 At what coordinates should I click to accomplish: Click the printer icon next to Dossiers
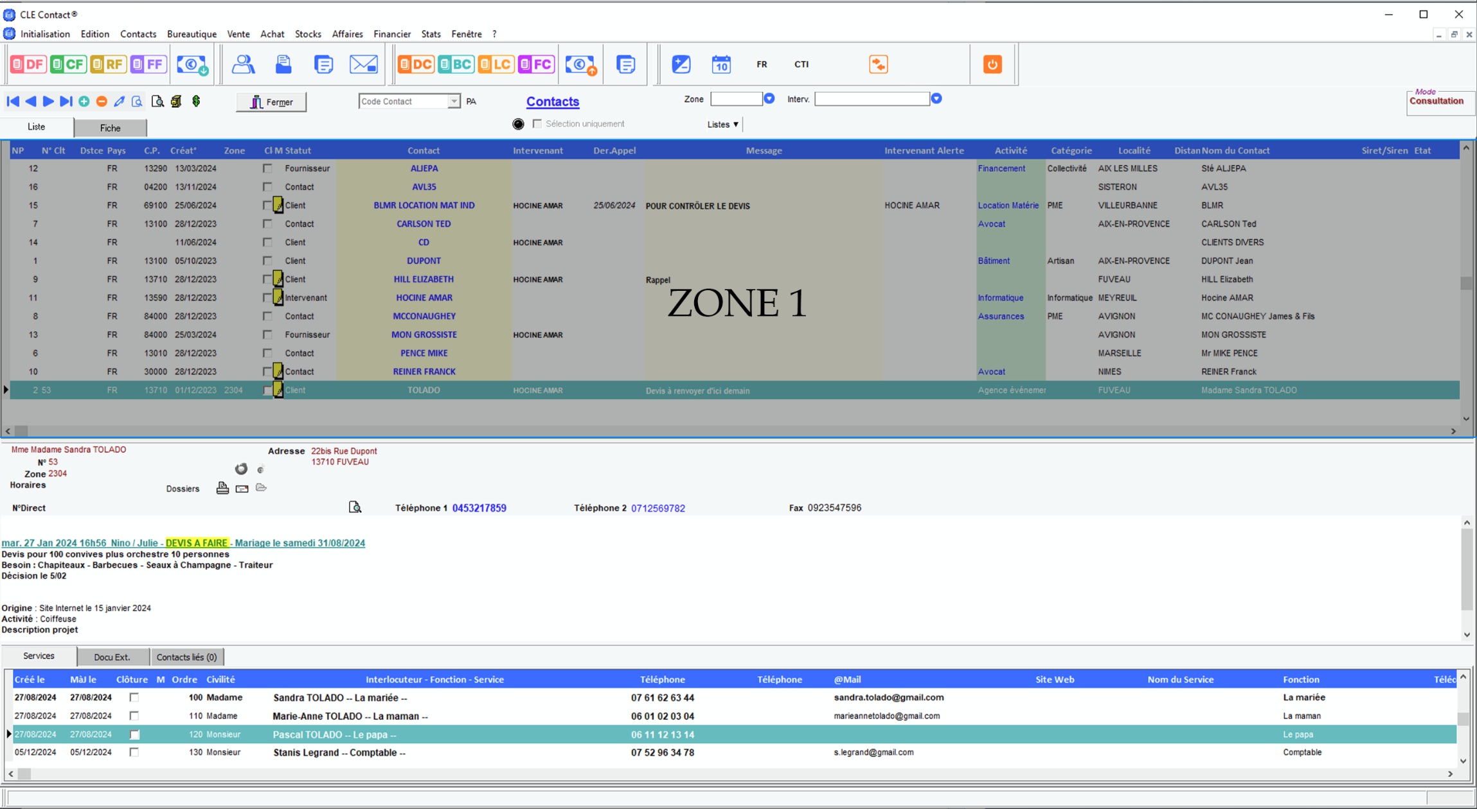(222, 489)
